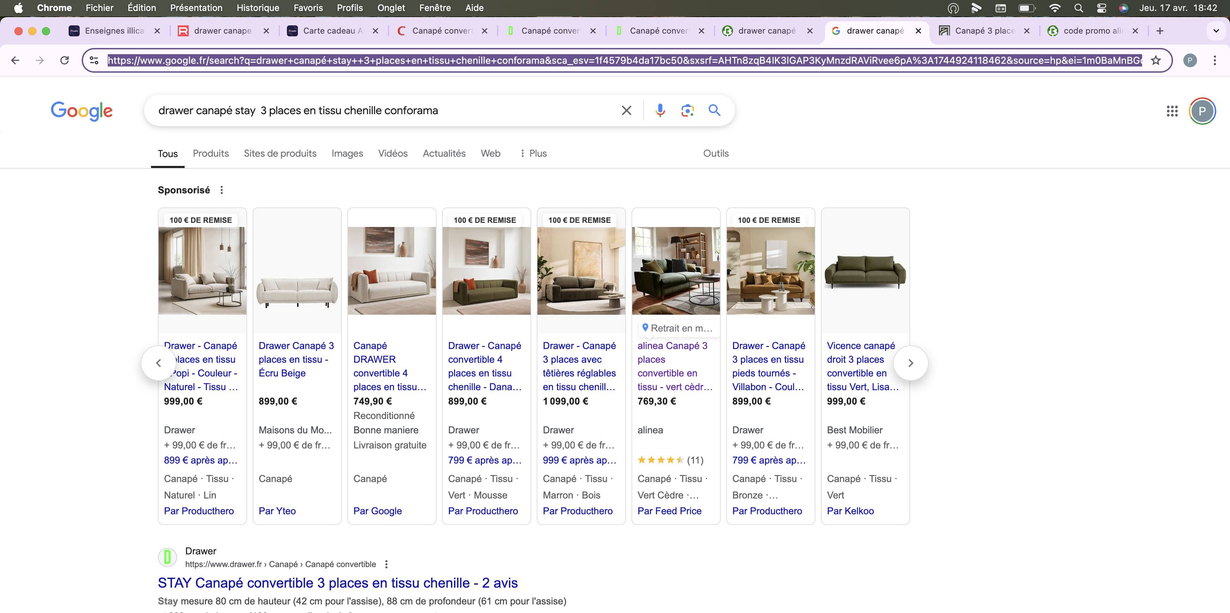Click the blue search magnifier icon
The height and width of the screenshot is (613, 1230).
click(x=714, y=110)
